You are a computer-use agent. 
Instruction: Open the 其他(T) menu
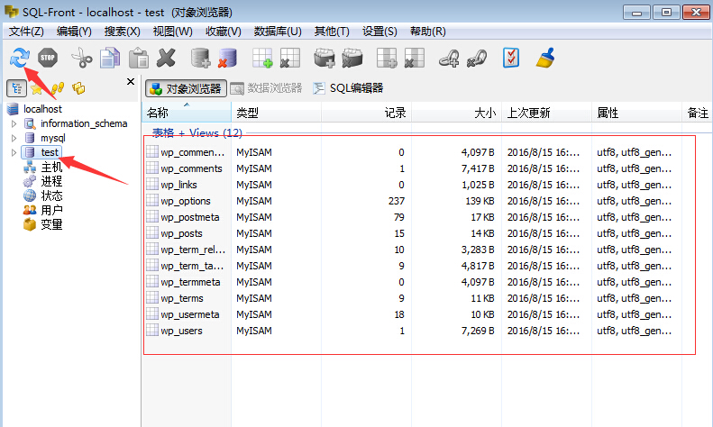click(332, 32)
